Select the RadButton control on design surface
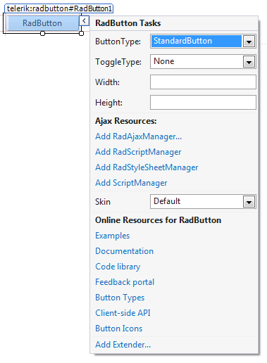The image size is (267, 363). click(42, 23)
